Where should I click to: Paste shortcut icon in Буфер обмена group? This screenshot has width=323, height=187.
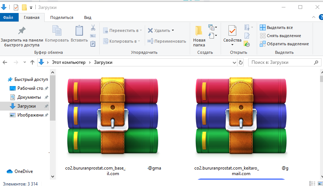coord(93,43)
